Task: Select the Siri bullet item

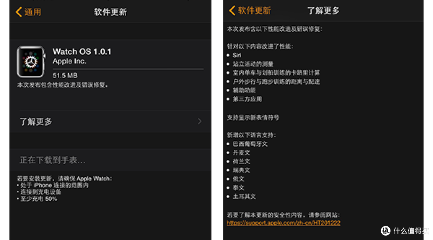Action: tap(237, 55)
